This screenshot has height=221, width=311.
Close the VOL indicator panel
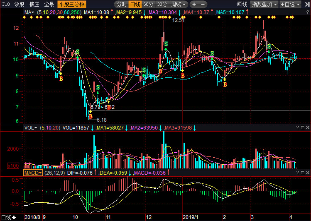(307, 127)
